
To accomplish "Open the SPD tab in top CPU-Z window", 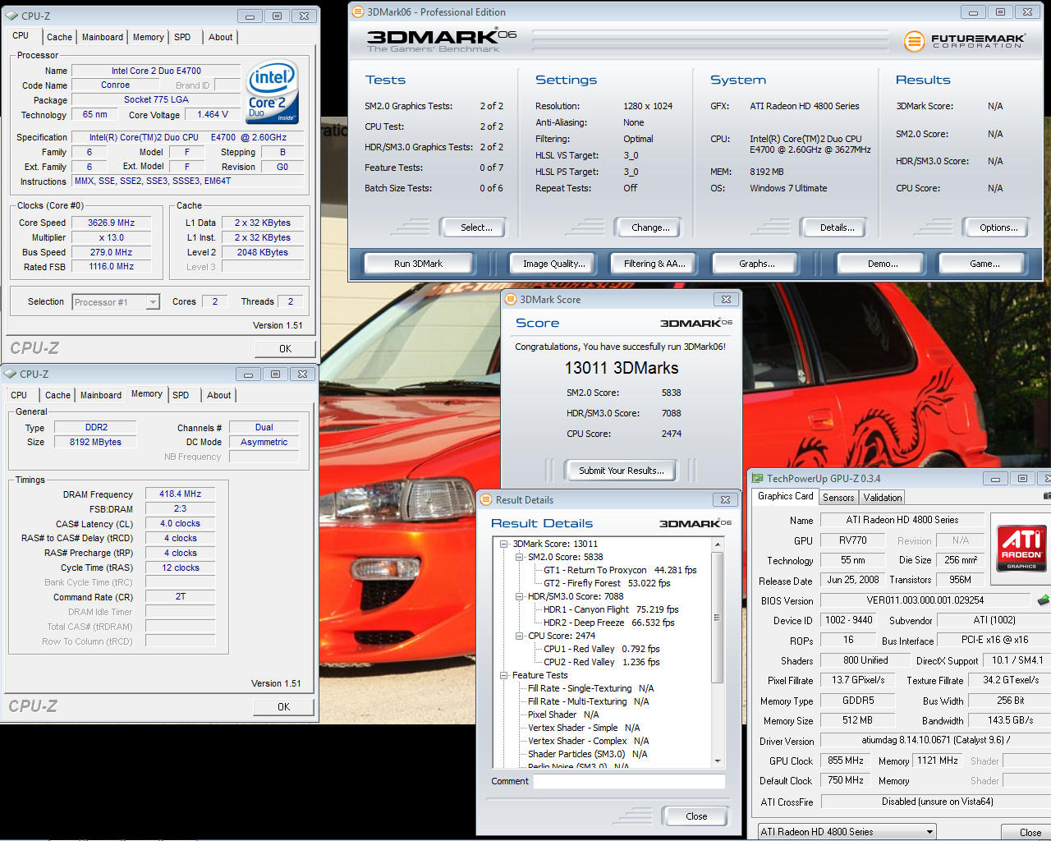I will click(x=182, y=37).
